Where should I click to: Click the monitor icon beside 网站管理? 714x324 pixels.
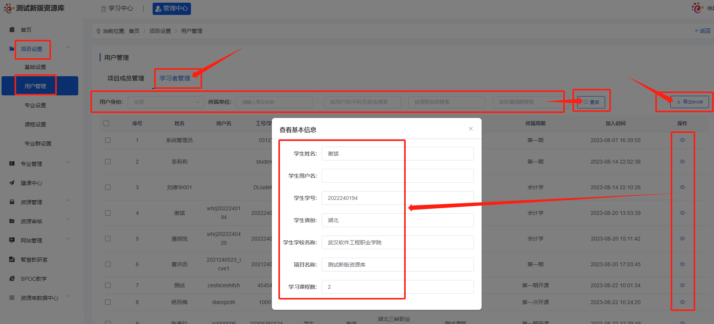coord(12,240)
